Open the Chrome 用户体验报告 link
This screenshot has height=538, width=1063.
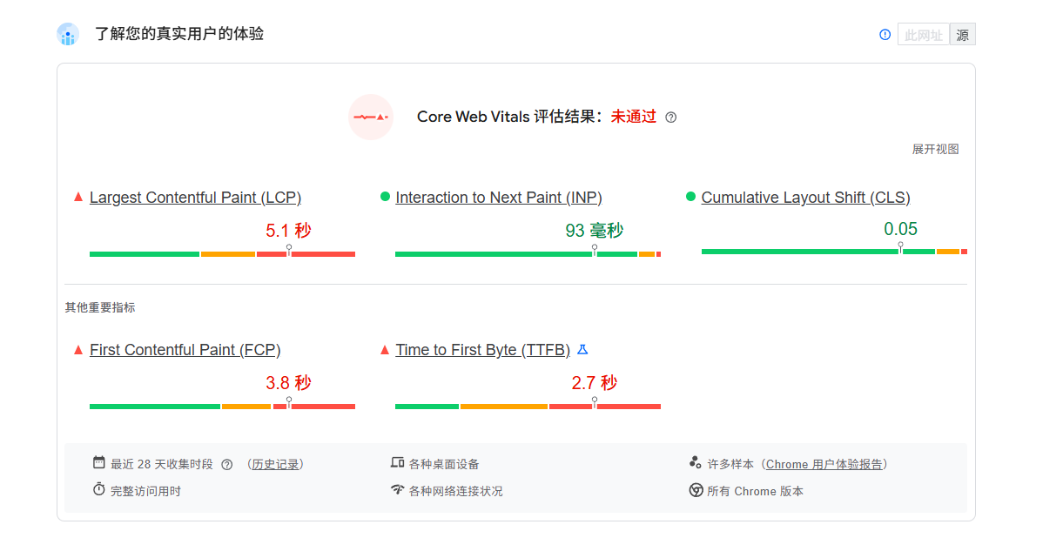824,463
